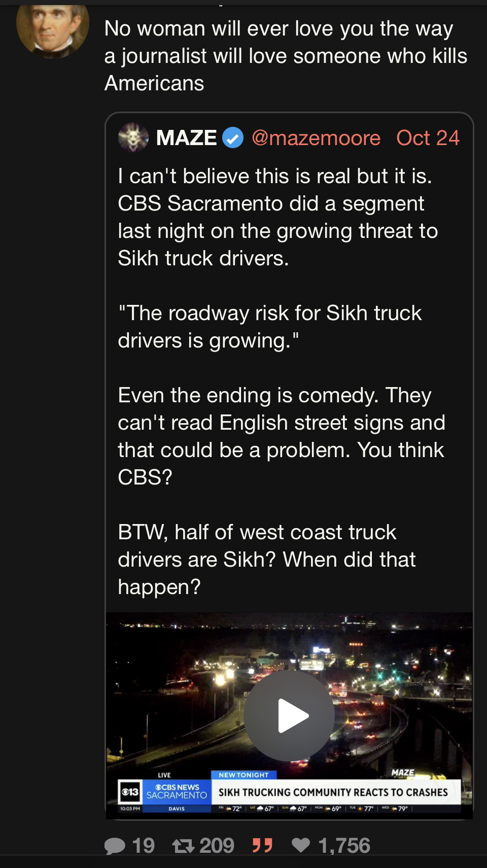Tap the MAZE display name
The image size is (487, 868).
tap(186, 138)
